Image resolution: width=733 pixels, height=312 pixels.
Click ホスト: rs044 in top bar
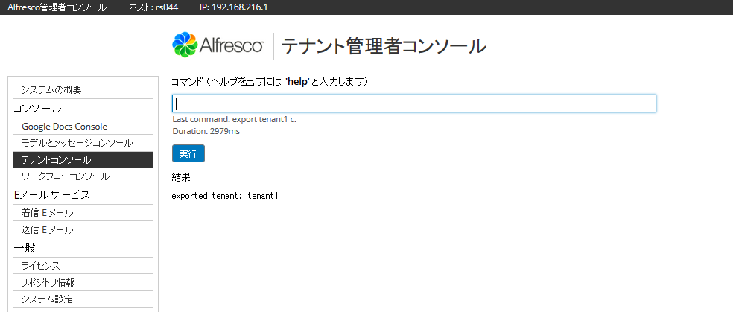pos(153,7)
